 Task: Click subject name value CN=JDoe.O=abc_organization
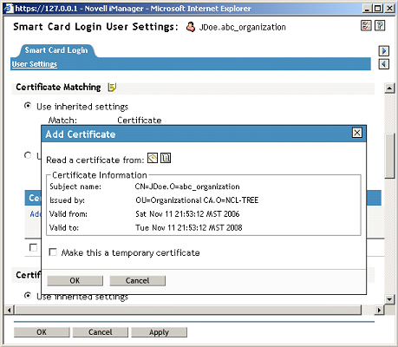[187, 187]
